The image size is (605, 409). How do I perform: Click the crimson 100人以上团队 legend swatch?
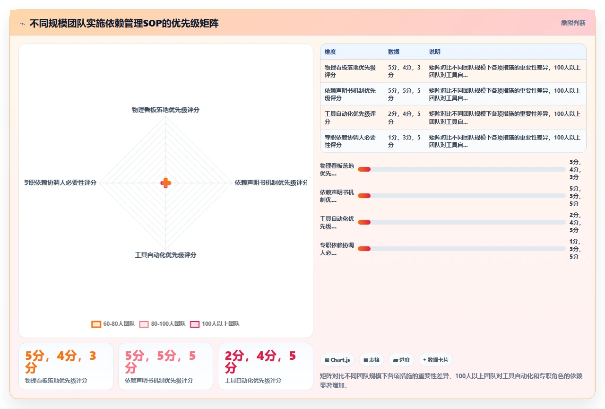195,324
